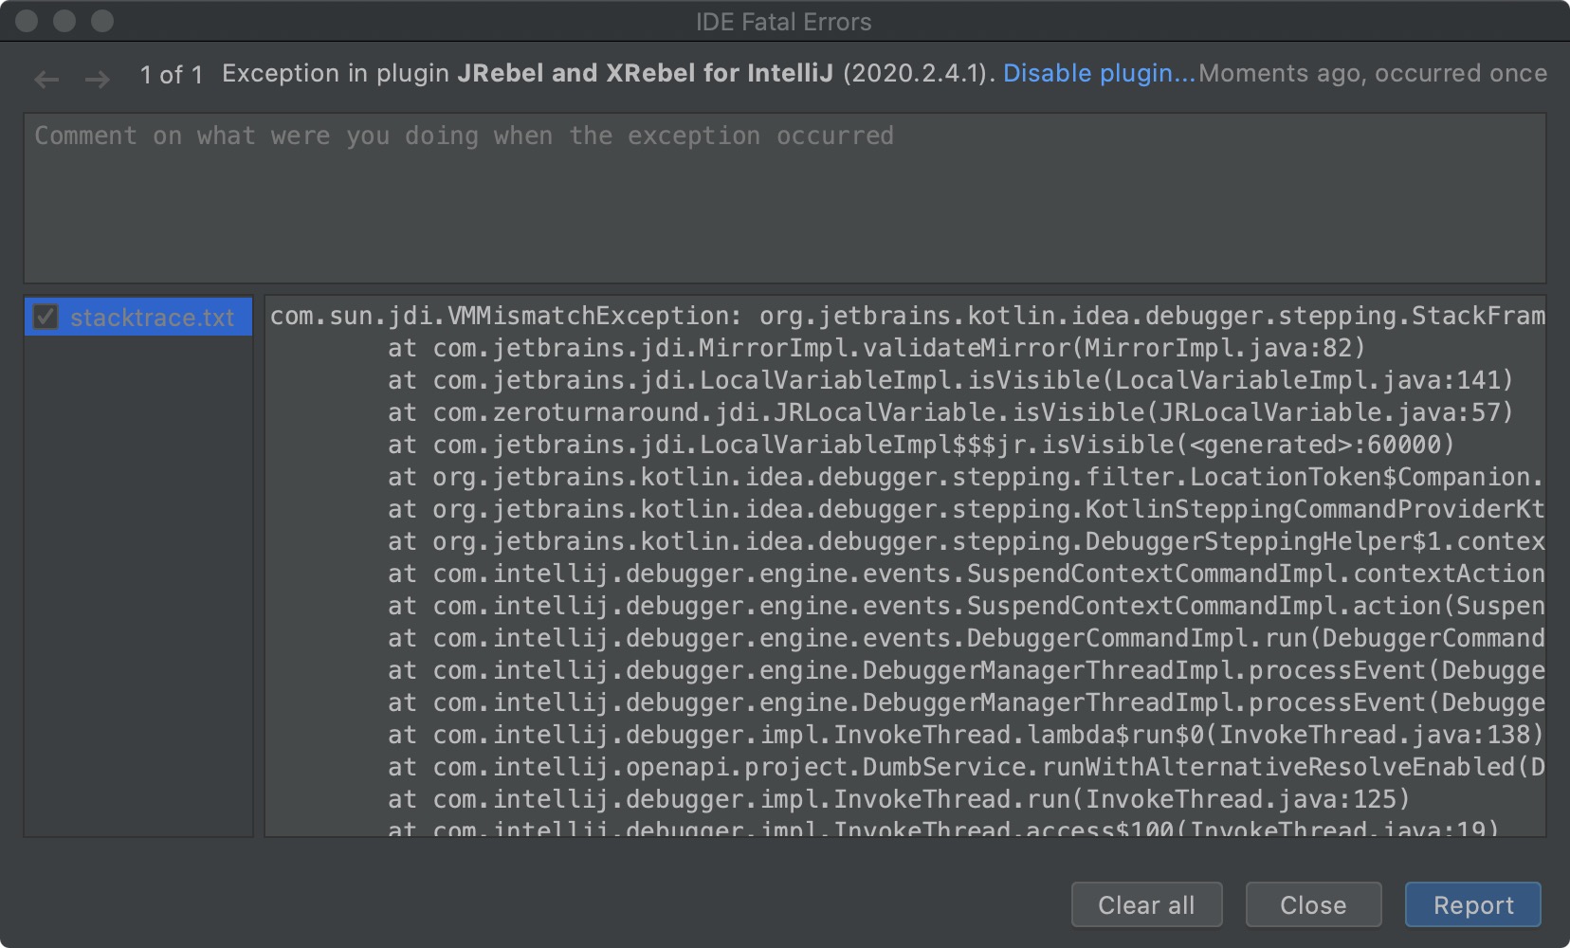Close the IDE Fatal Errors window
1570x948 pixels.
tap(27, 21)
